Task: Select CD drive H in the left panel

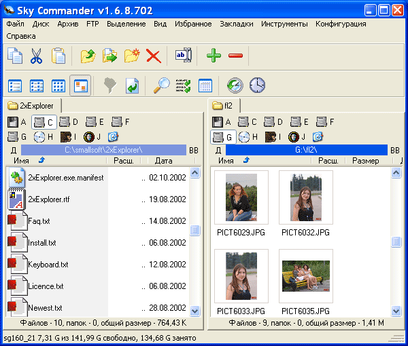Action: coord(44,137)
